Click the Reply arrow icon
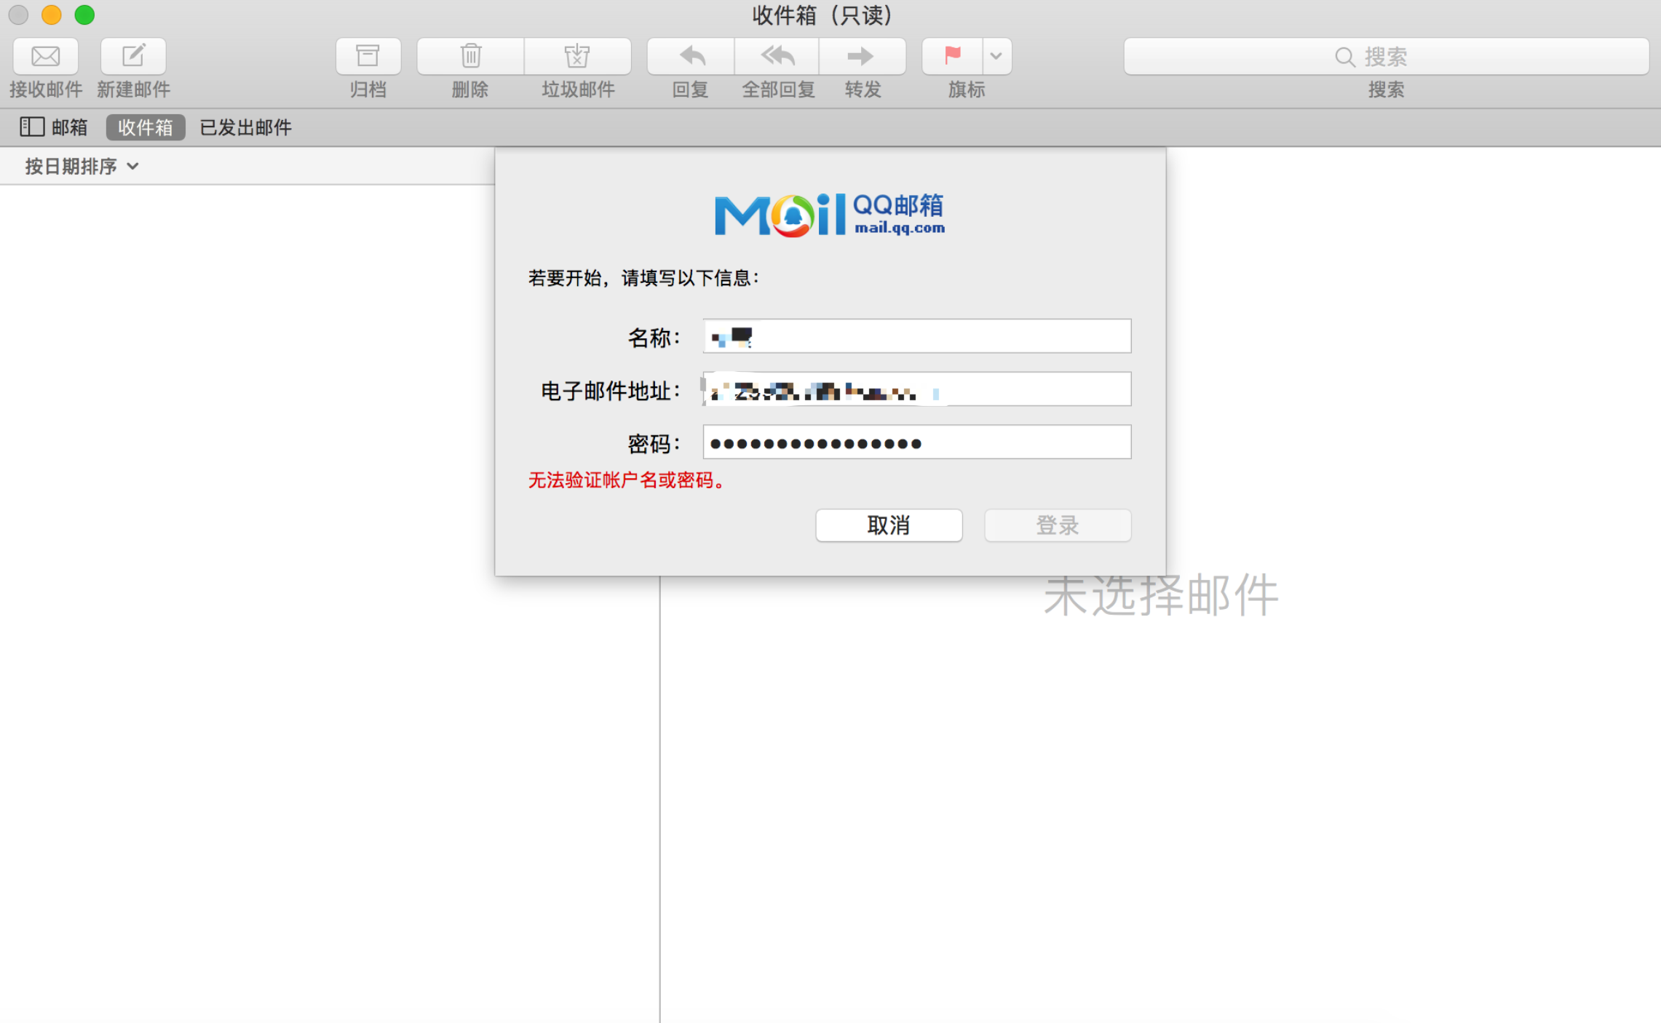The width and height of the screenshot is (1661, 1023). coord(691,56)
